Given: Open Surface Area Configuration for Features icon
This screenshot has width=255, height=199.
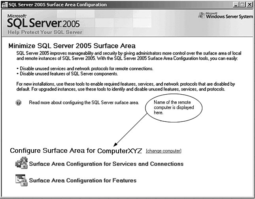Looking at the screenshot, I should [21, 180].
